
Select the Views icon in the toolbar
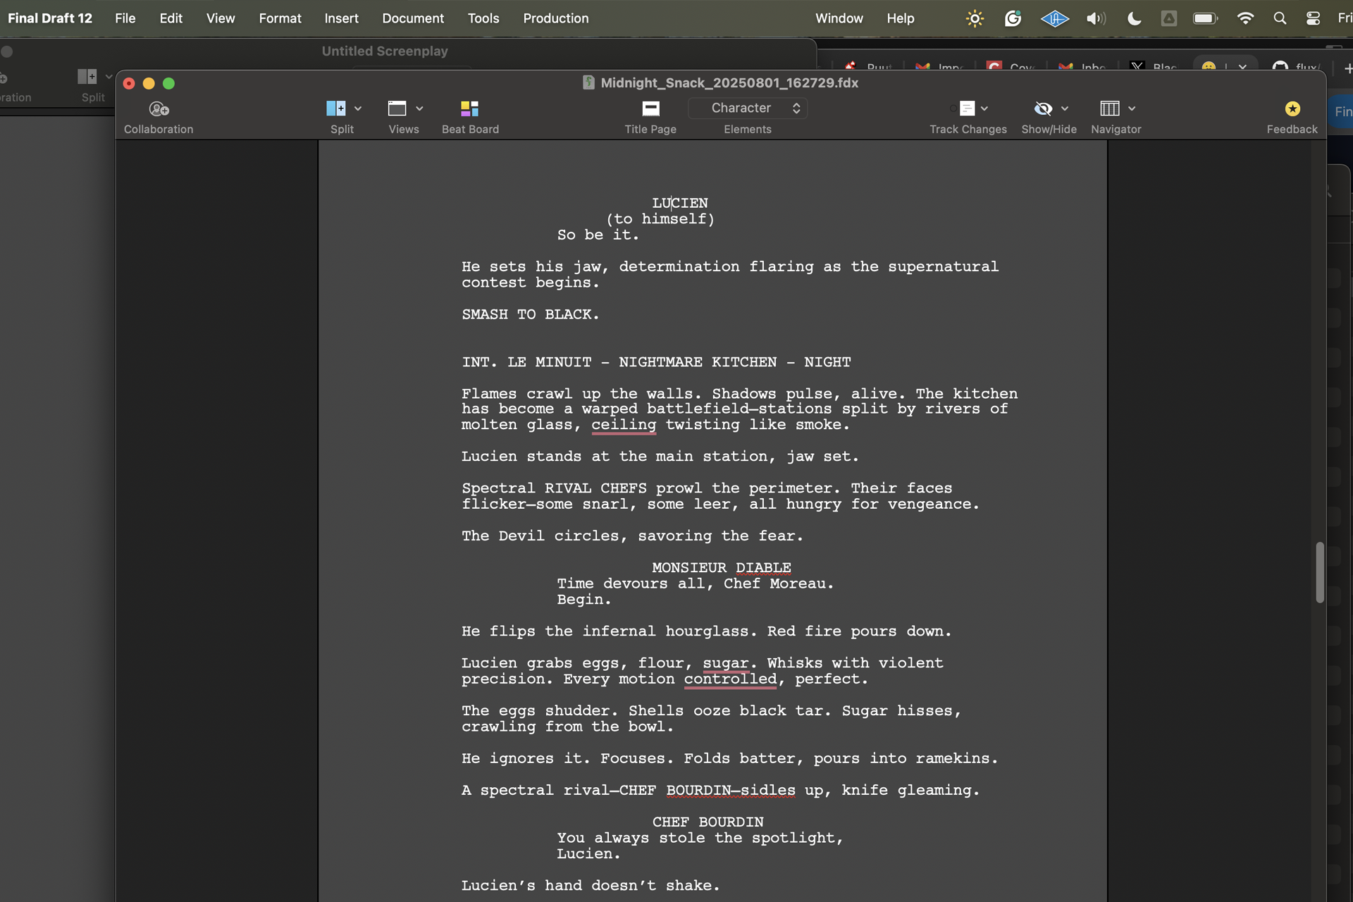tap(398, 109)
